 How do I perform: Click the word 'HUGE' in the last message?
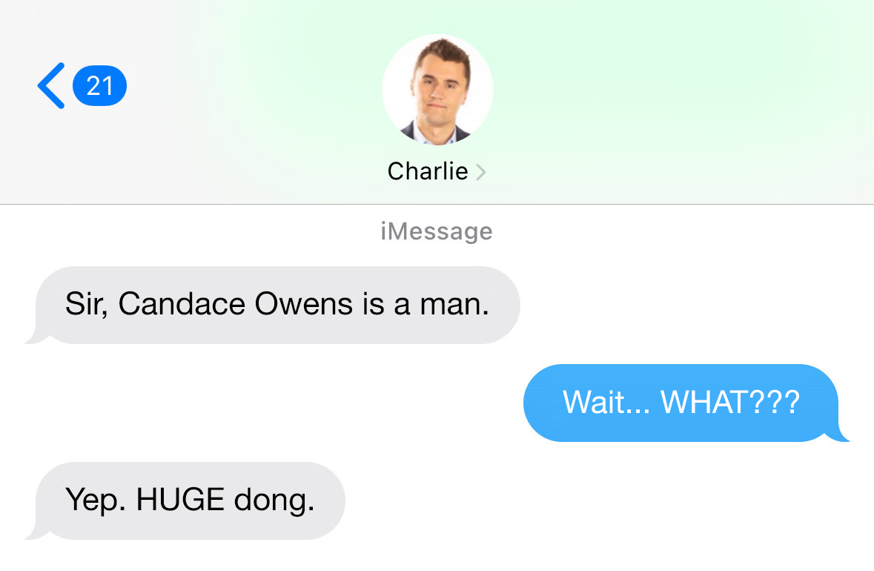pyautogui.click(x=180, y=499)
